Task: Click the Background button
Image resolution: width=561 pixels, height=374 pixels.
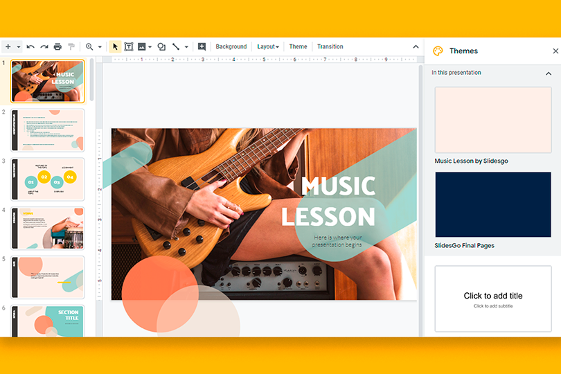Action: (231, 46)
